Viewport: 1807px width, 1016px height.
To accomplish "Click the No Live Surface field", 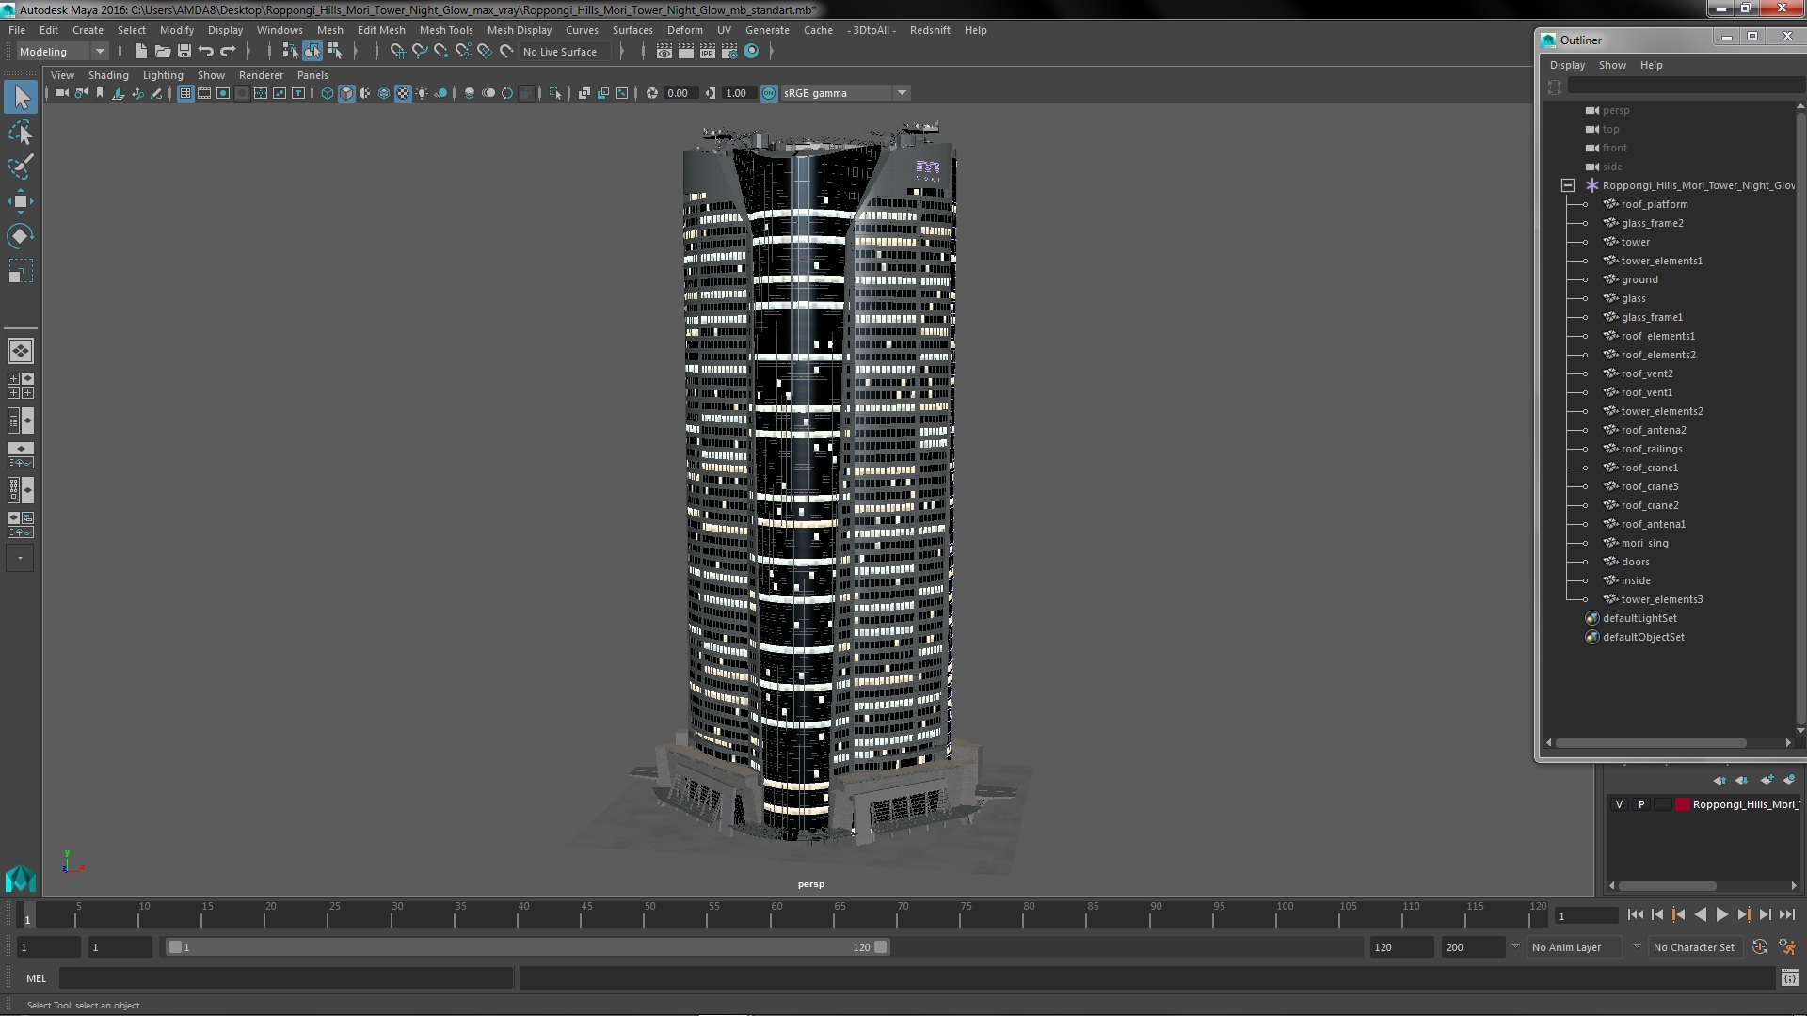I will [565, 52].
